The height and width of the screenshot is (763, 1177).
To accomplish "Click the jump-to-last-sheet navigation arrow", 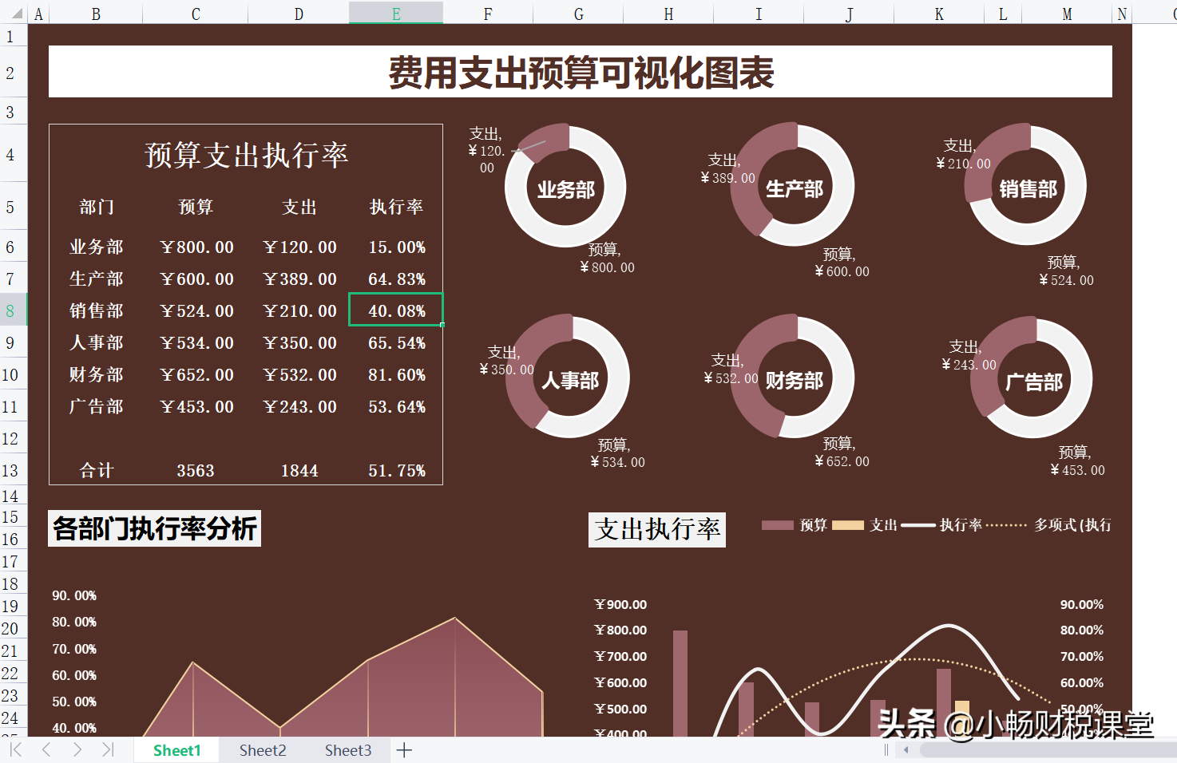I will tap(106, 750).
